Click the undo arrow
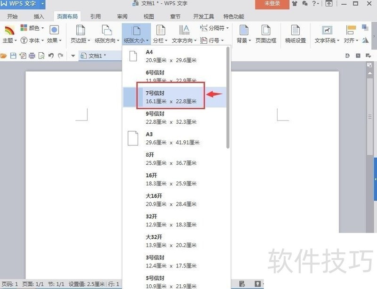Image resolution: width=377 pixels, height=289 pixels. pyautogui.click(x=51, y=56)
